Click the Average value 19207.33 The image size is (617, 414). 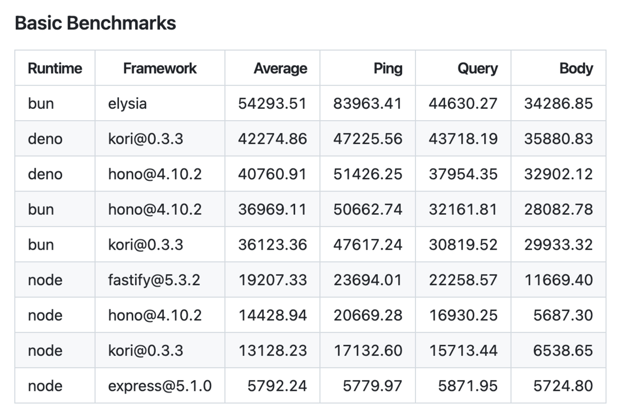273,280
